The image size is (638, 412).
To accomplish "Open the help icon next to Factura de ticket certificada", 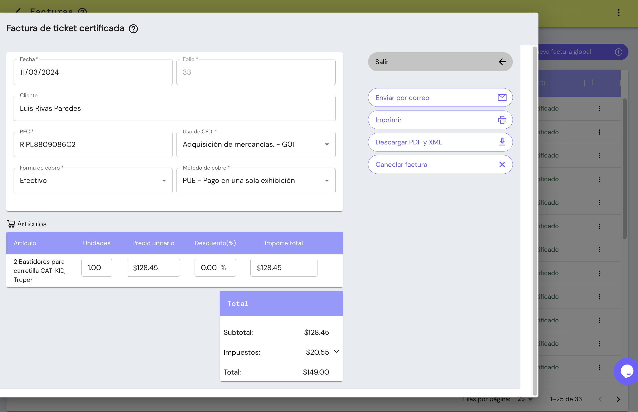I will [133, 29].
